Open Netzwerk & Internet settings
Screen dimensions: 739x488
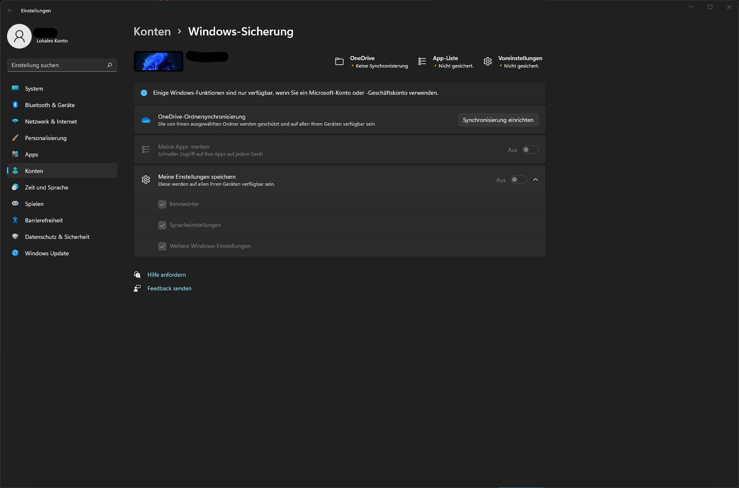[x=62, y=121]
